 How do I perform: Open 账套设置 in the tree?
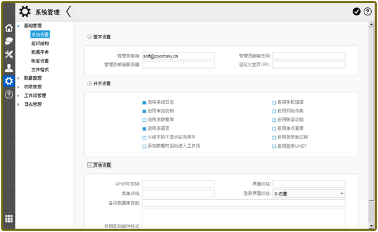pyautogui.click(x=40, y=61)
